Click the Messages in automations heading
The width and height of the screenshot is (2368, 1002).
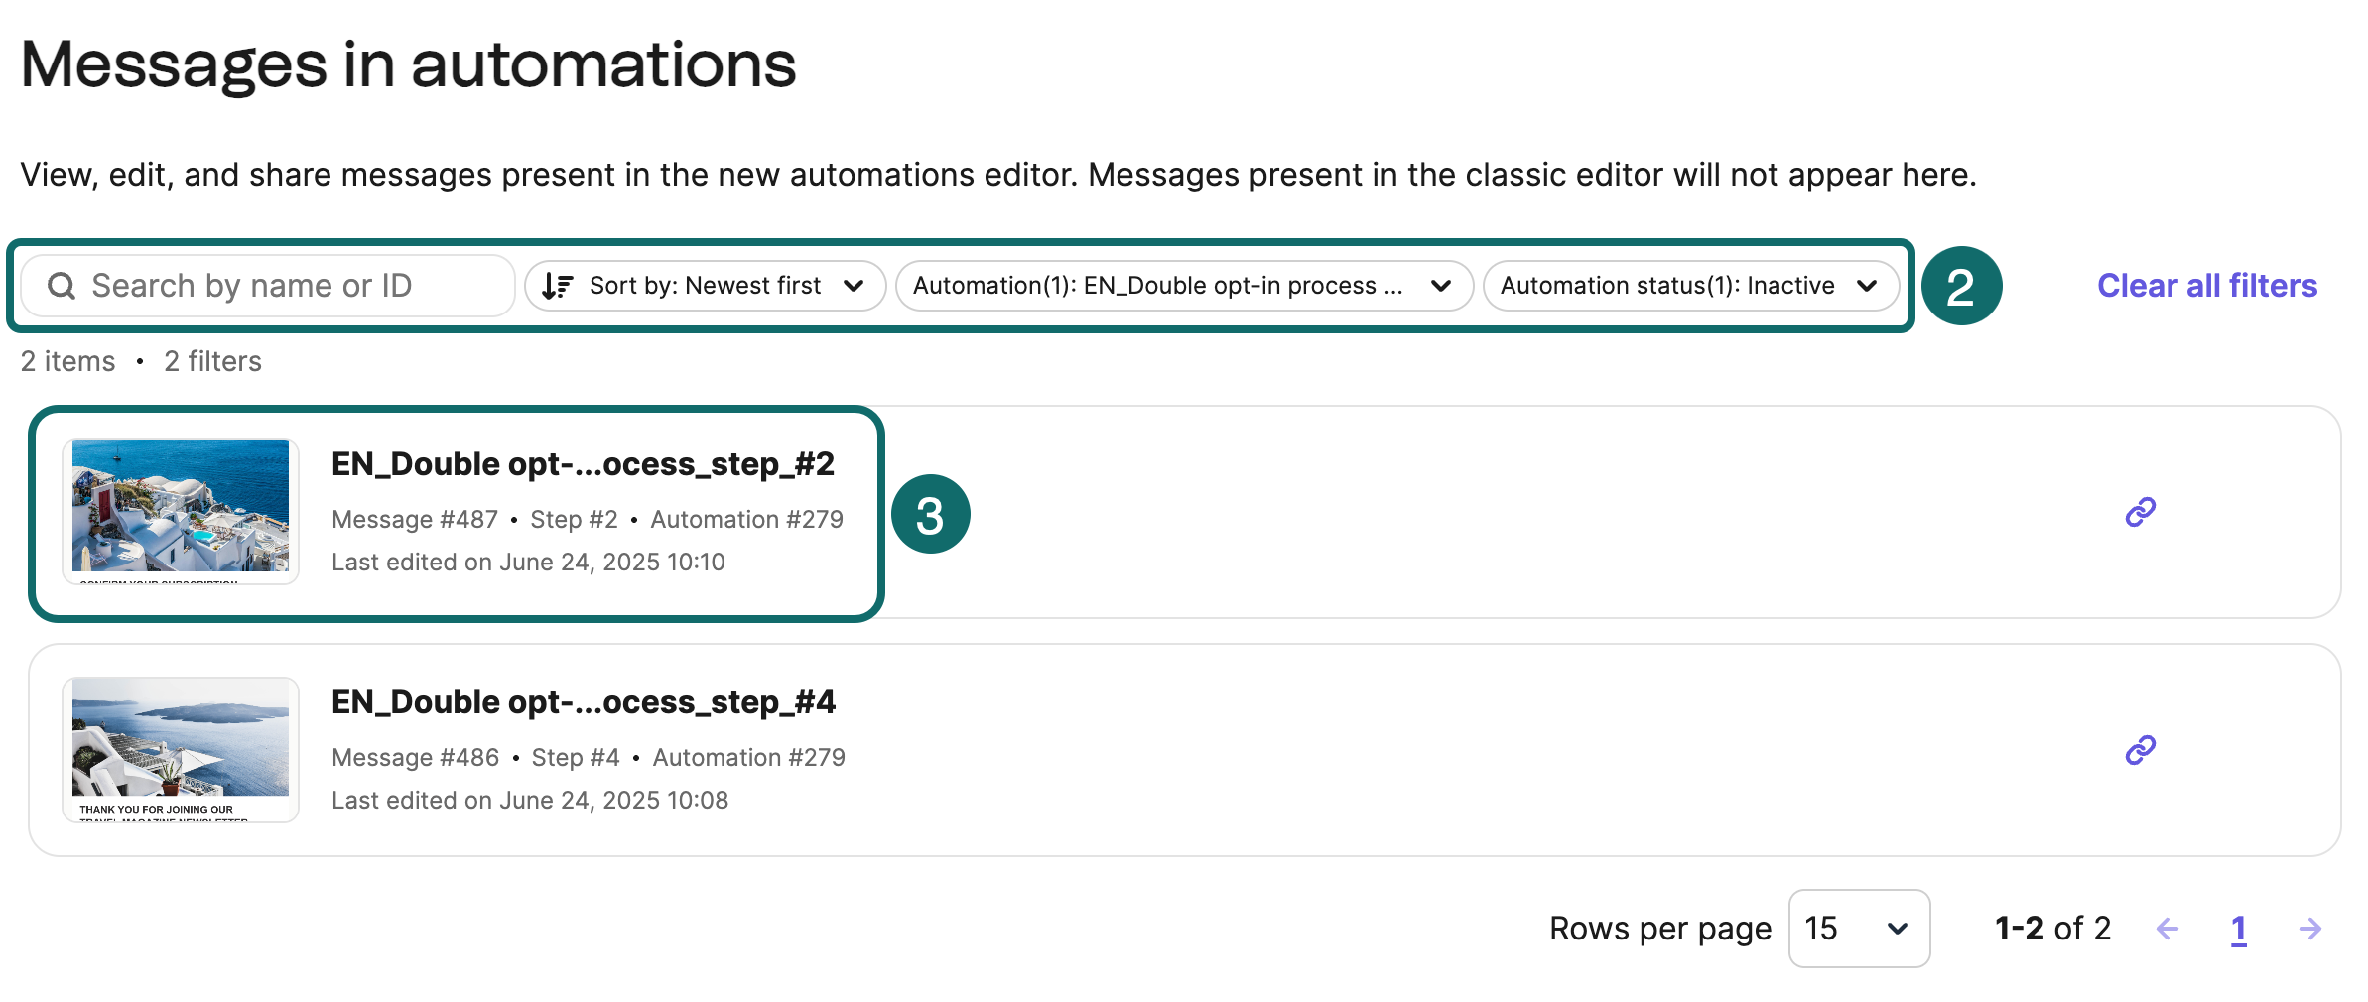(408, 63)
